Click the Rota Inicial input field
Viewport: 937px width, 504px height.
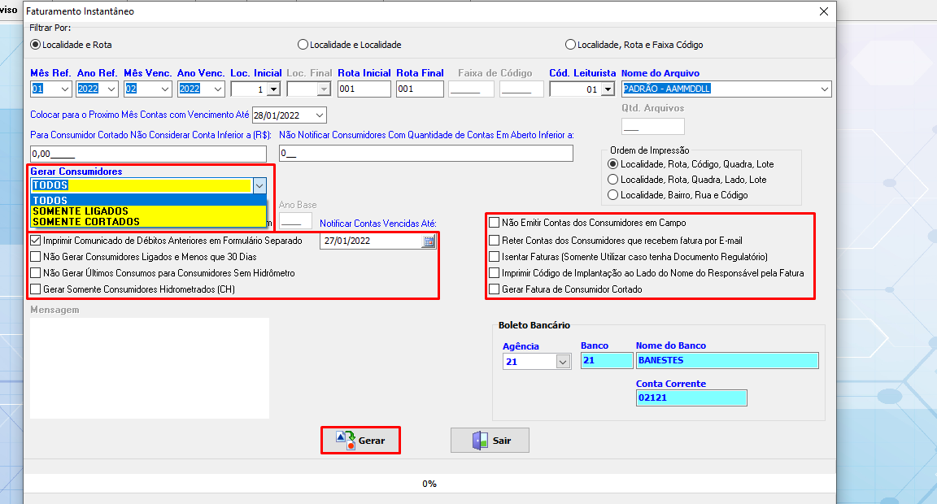(363, 89)
